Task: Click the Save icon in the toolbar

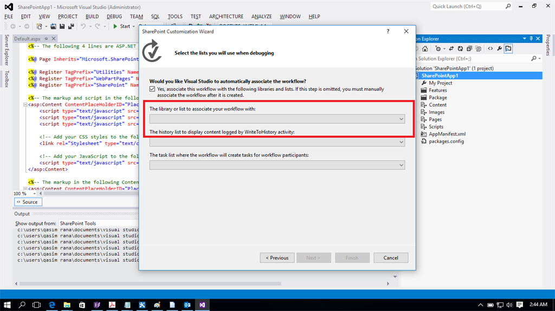Action: pyautogui.click(x=62, y=26)
